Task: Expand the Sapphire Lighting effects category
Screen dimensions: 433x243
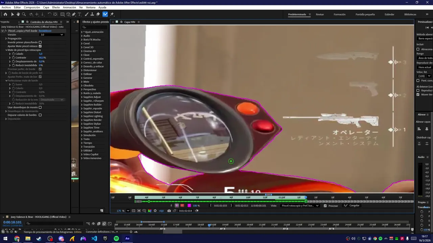Action: pyautogui.click(x=82, y=116)
